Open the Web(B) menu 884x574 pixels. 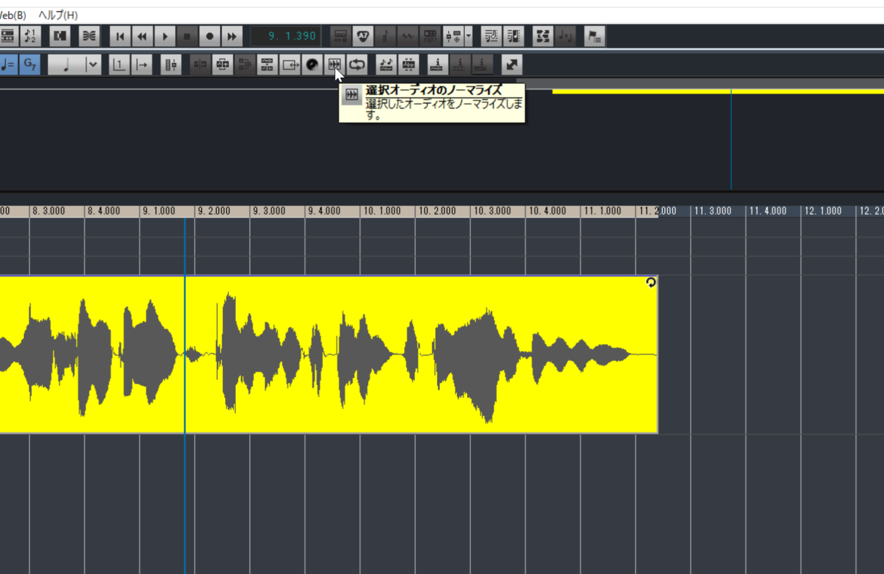13,15
